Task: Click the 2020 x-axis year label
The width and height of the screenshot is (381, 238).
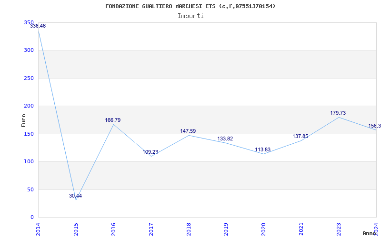Action: click(264, 229)
